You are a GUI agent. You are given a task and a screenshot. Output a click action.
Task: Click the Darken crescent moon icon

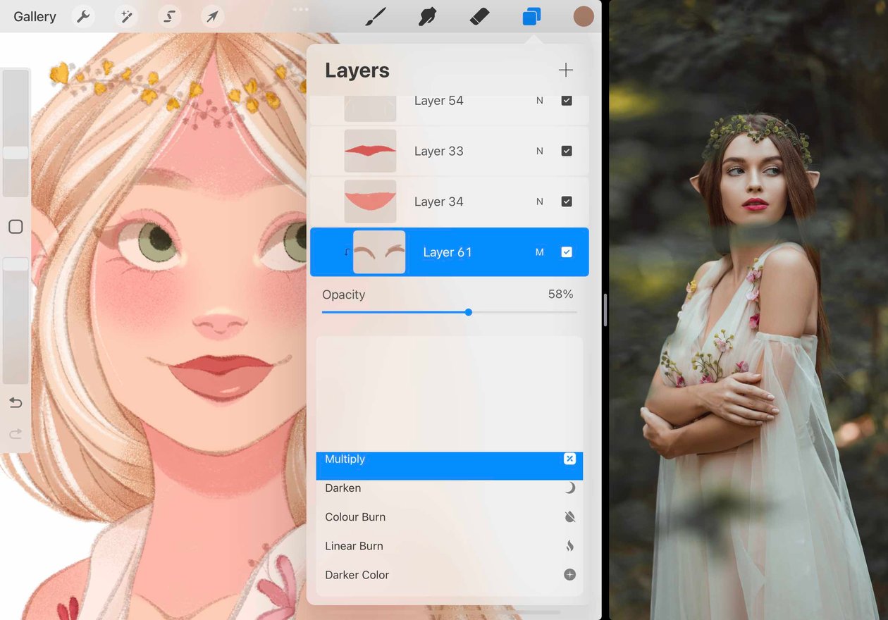point(570,488)
